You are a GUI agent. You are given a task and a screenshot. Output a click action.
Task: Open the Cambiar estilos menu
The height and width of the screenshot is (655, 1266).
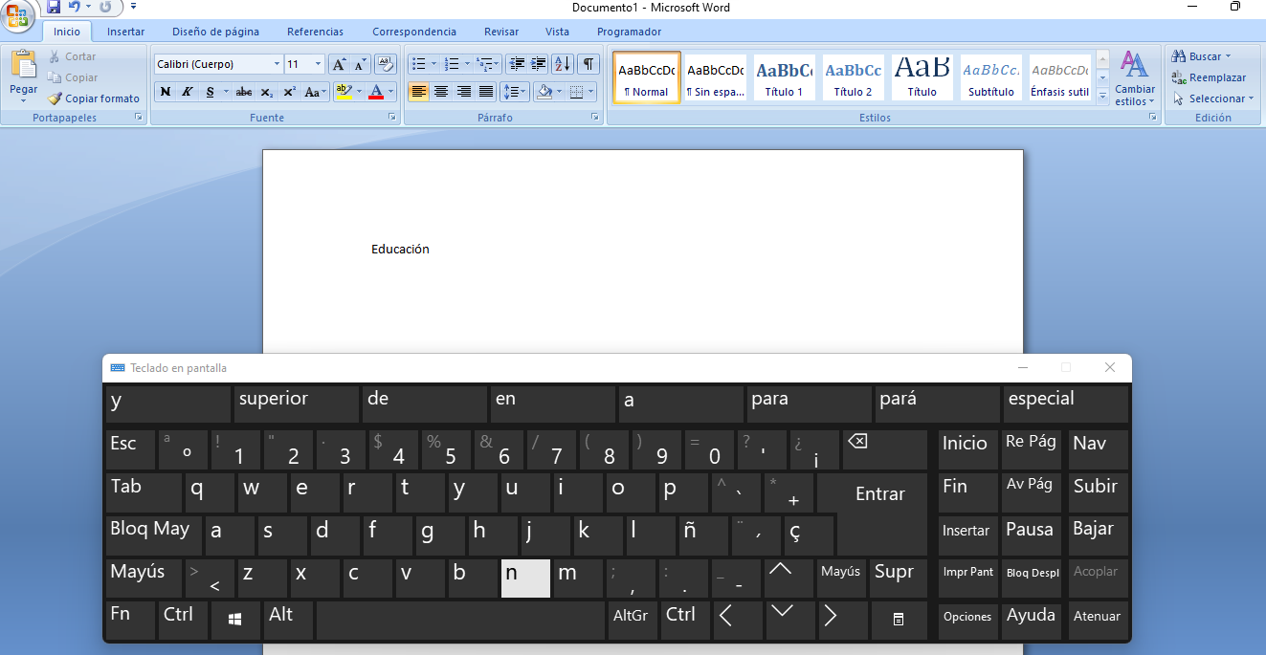(1135, 78)
